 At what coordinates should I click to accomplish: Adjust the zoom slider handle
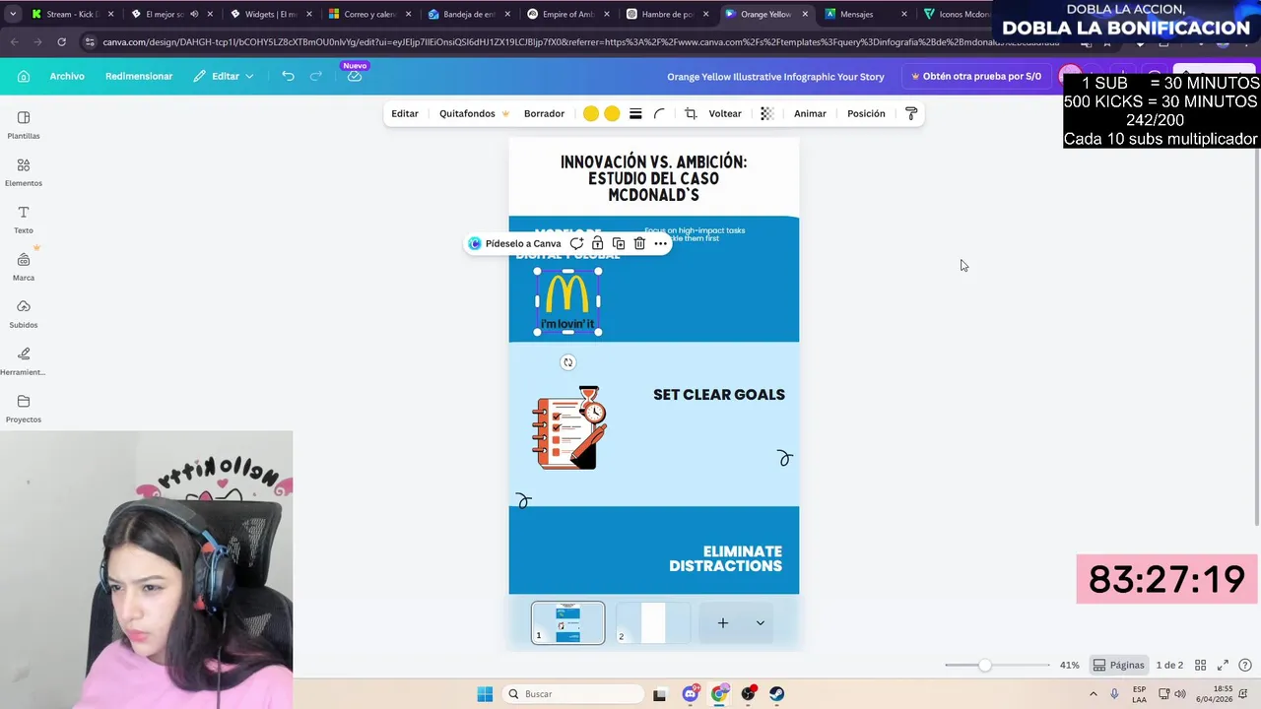pos(984,666)
